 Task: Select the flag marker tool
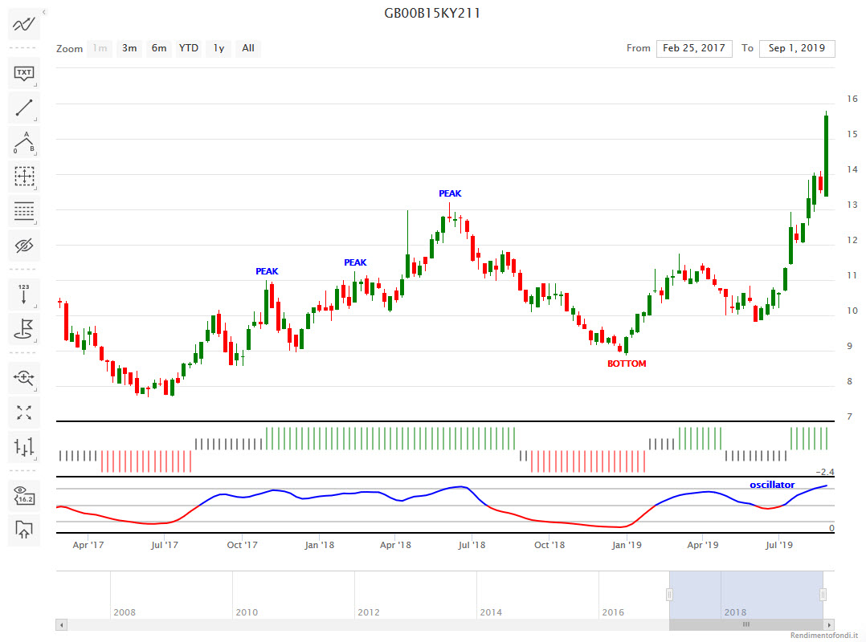coord(24,329)
